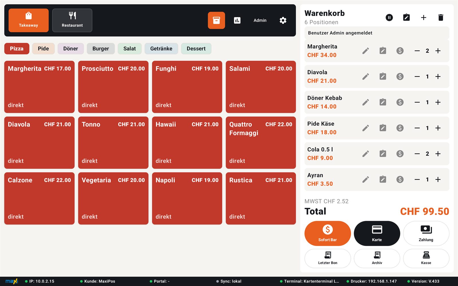Open settings gear icon
Image resolution: width=458 pixels, height=286 pixels.
click(x=283, y=20)
